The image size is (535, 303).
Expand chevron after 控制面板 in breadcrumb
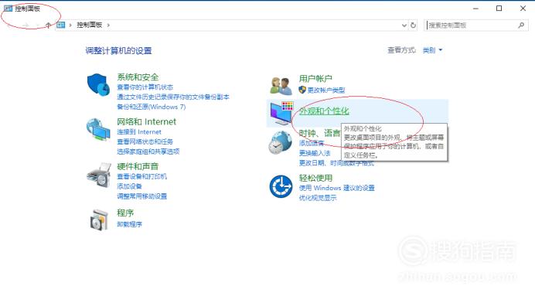pos(108,25)
